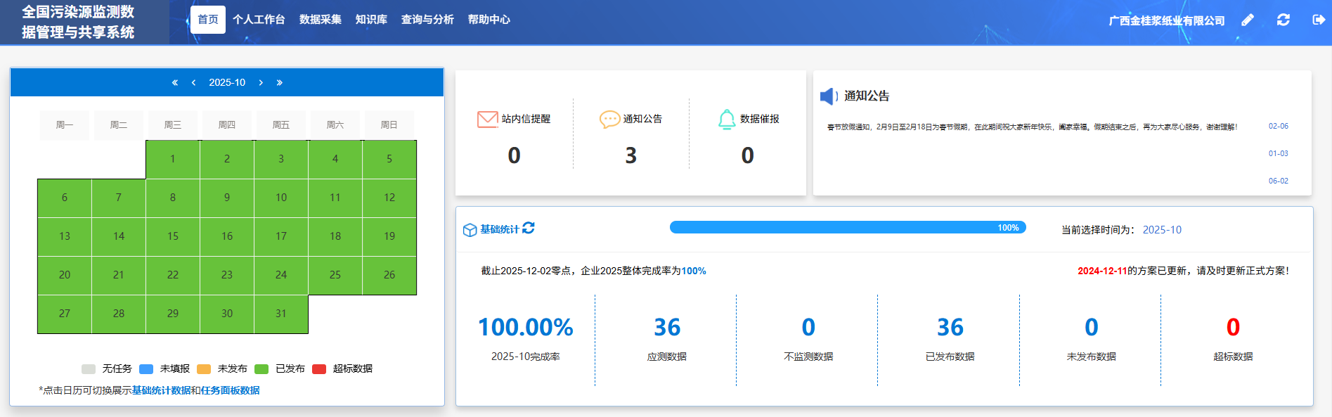1332x417 pixels.
Task: Click the refresh icon in top header
Action: (1283, 20)
